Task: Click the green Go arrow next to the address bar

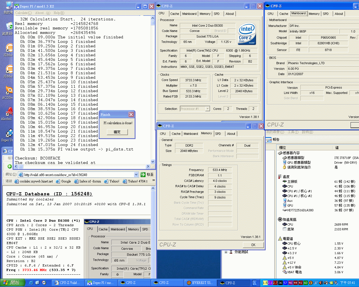Action: pos(143,175)
